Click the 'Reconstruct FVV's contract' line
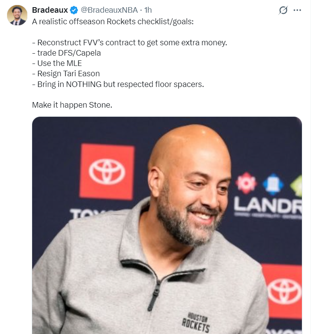This screenshot has height=334, width=311. point(130,42)
